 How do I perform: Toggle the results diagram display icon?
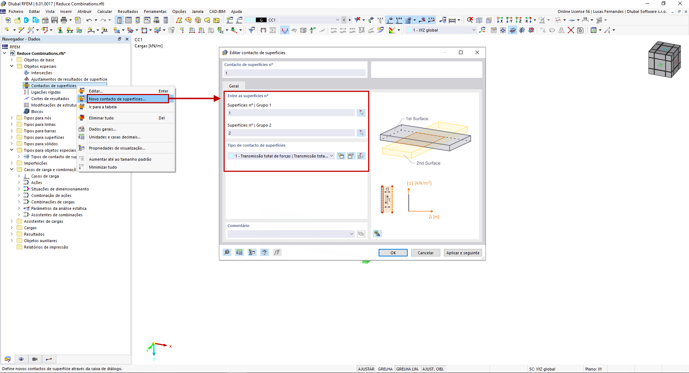(x=285, y=30)
